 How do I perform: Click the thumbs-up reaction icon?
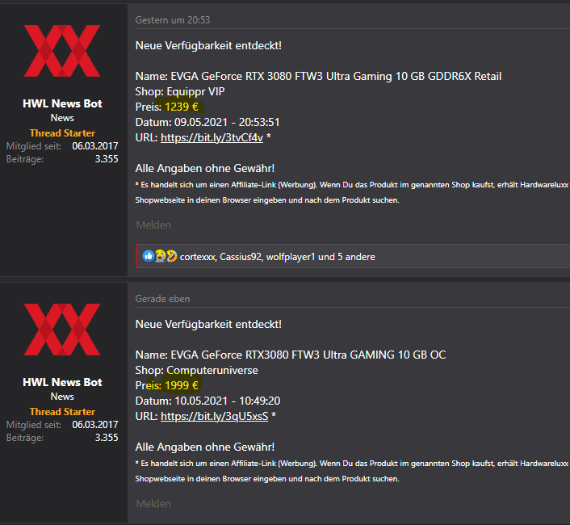coord(148,256)
